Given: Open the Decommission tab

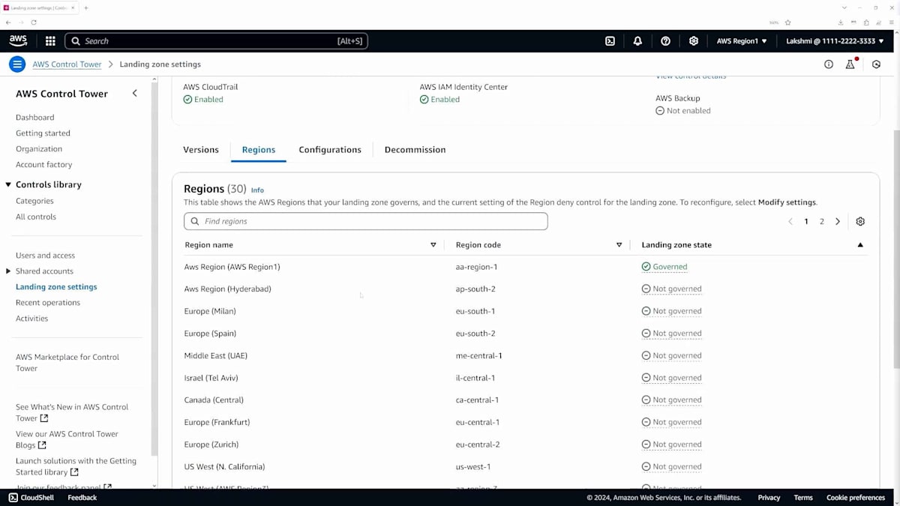Looking at the screenshot, I should coord(415,150).
